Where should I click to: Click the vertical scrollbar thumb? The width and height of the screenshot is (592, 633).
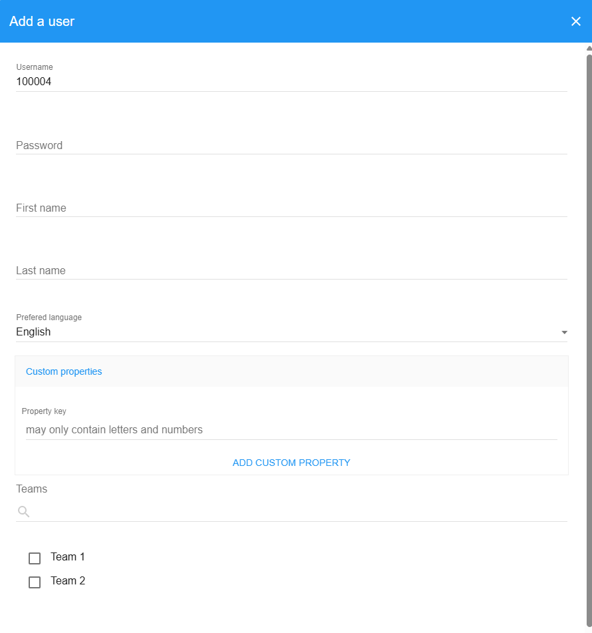point(589,333)
